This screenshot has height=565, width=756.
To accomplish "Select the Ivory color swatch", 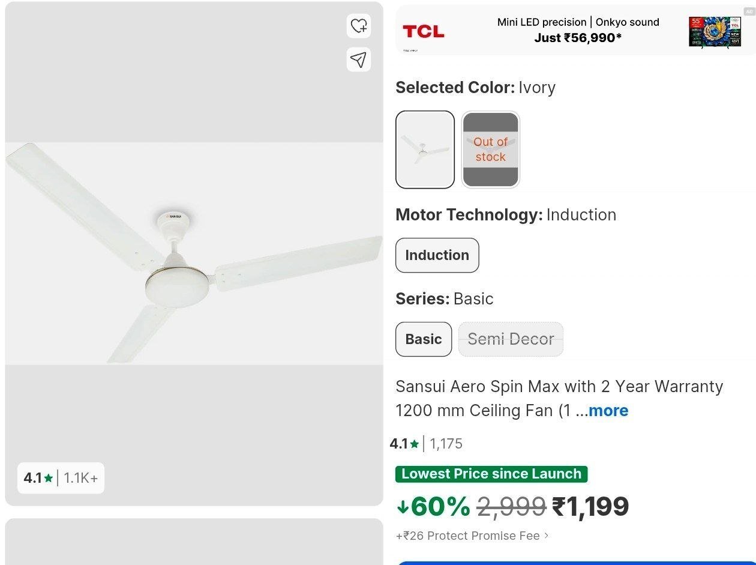I will (x=425, y=150).
